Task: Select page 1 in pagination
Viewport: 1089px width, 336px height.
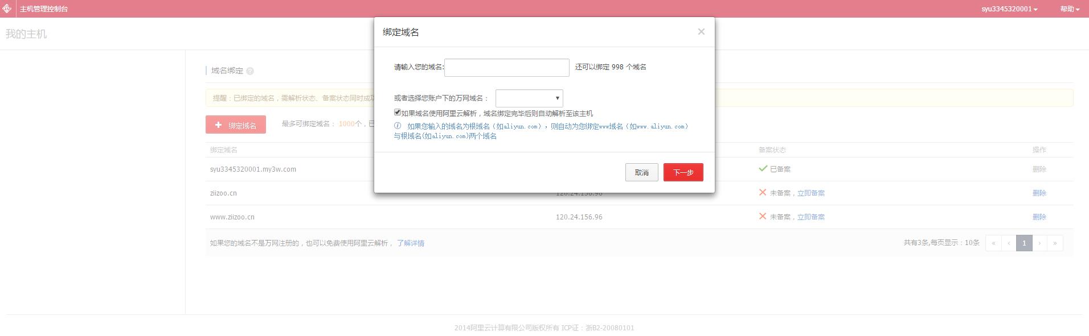Action: (1024, 243)
